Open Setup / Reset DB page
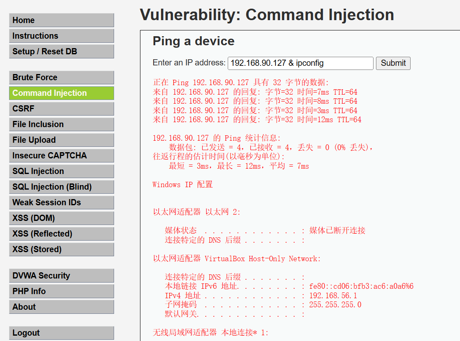 (61, 51)
